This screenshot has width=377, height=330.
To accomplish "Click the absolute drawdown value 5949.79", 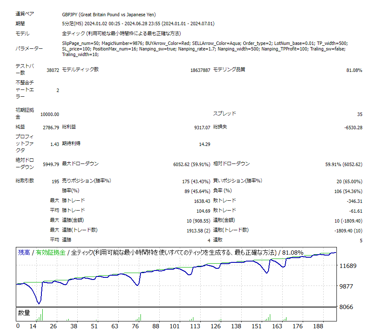I will coord(51,164).
